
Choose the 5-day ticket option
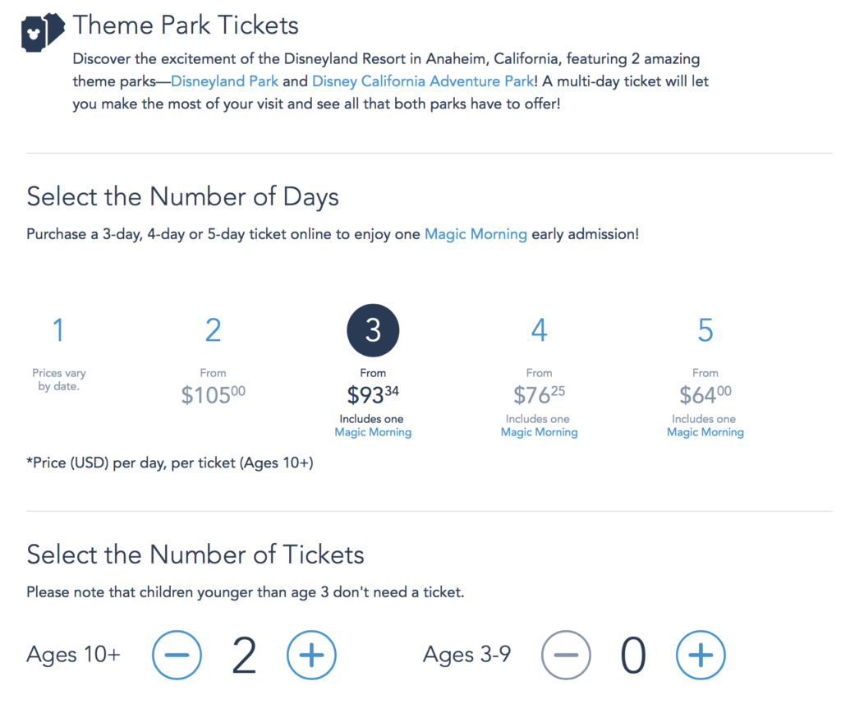[x=705, y=330]
